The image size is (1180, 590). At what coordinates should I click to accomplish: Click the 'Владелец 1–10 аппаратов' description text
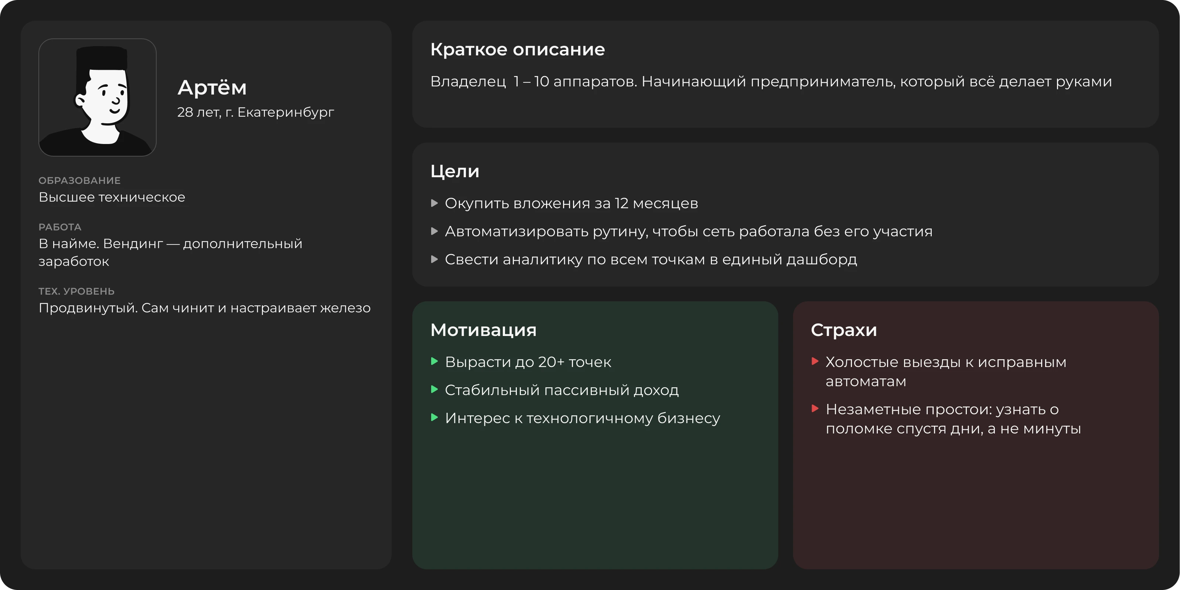click(x=771, y=82)
